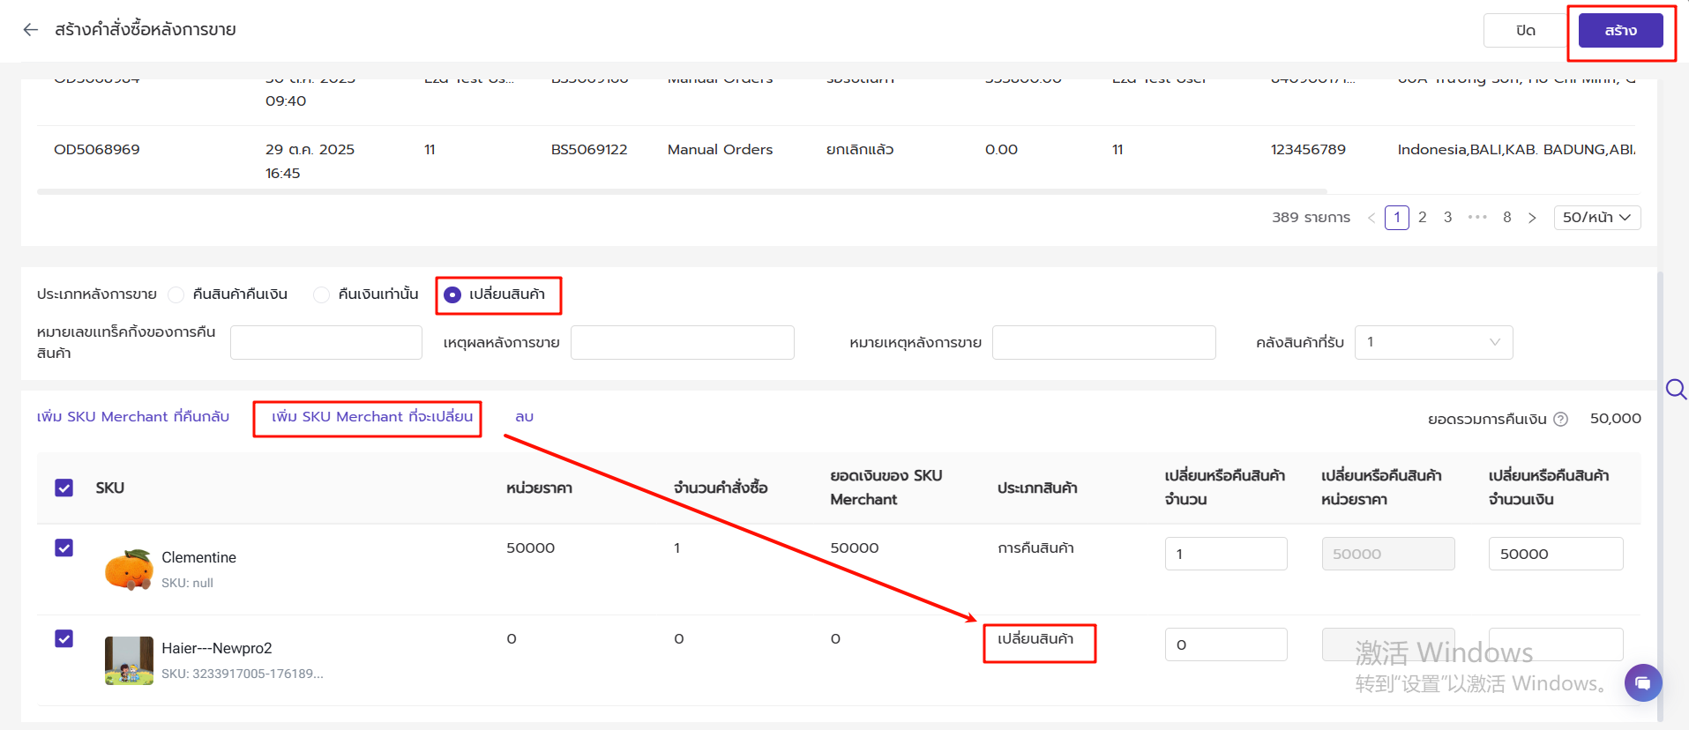Open the Clementine product thumbnail
Image resolution: width=1689 pixels, height=730 pixels.
tap(129, 570)
